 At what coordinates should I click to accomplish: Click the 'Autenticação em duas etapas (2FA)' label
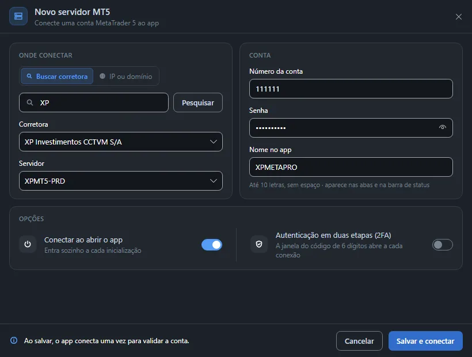333,235
